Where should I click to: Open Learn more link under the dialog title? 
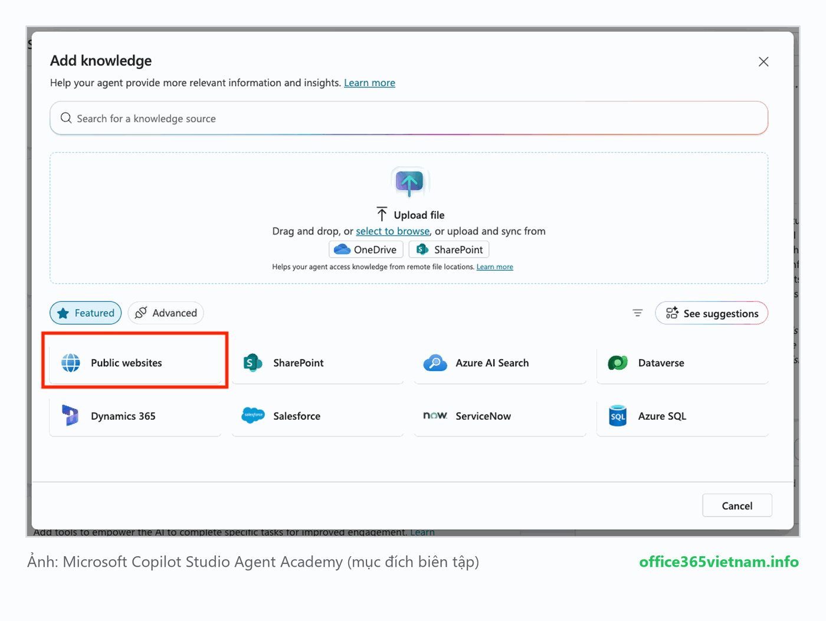369,83
